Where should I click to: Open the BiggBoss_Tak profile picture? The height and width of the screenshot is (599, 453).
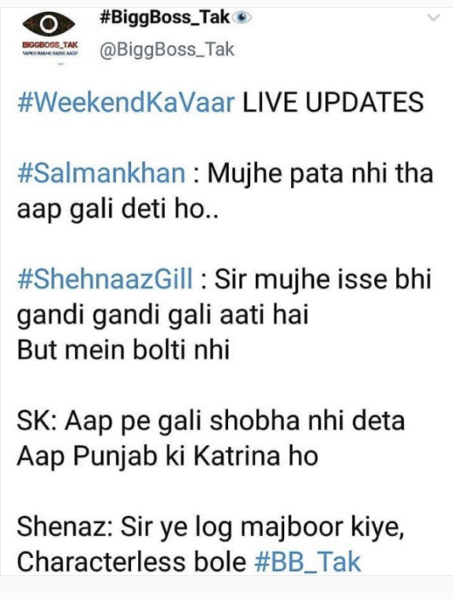[x=50, y=37]
